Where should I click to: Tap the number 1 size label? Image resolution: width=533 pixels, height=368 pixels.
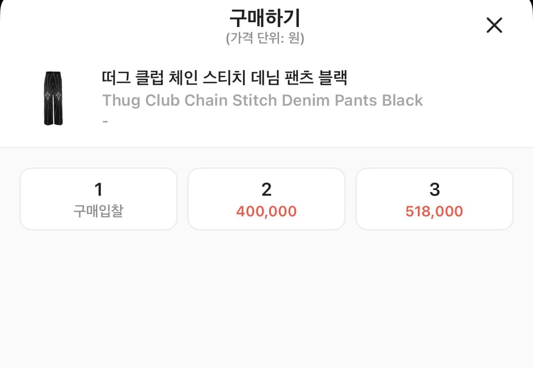click(98, 189)
